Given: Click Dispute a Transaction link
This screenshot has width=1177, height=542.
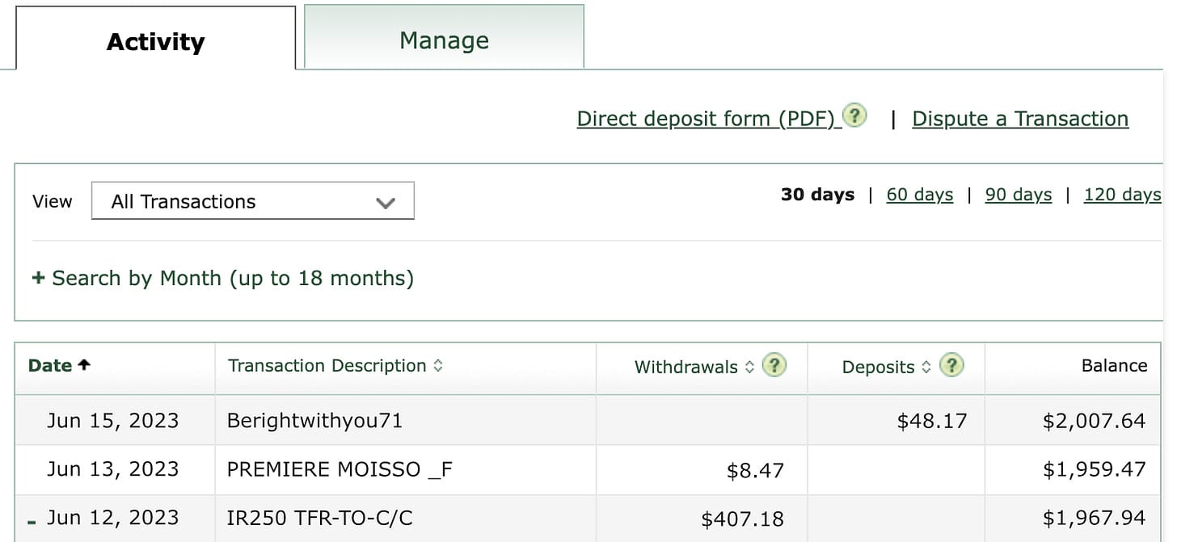Looking at the screenshot, I should (1019, 119).
